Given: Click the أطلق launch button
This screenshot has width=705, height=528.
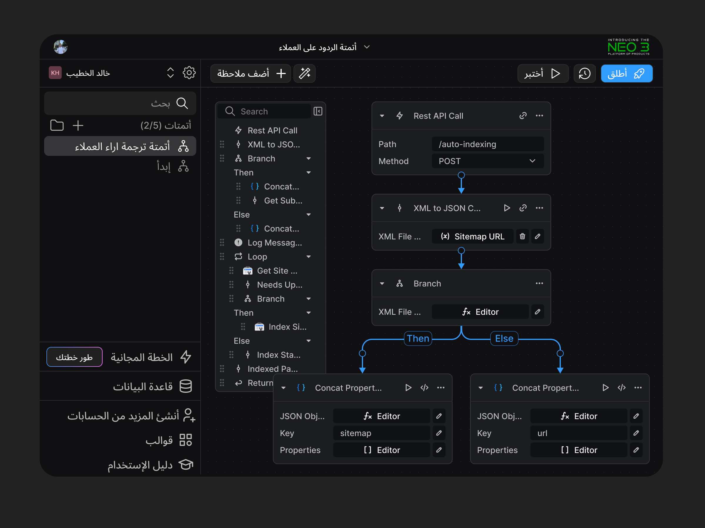Looking at the screenshot, I should [x=627, y=73].
